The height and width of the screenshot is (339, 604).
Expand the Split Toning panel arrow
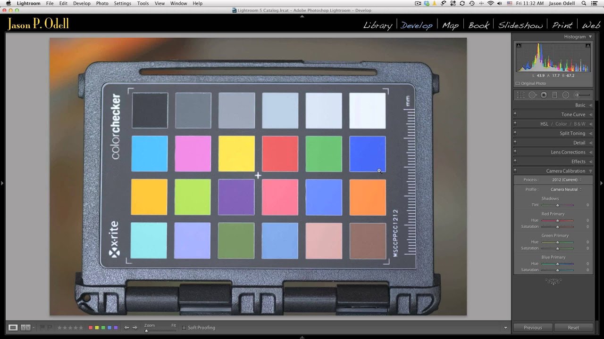pyautogui.click(x=591, y=133)
